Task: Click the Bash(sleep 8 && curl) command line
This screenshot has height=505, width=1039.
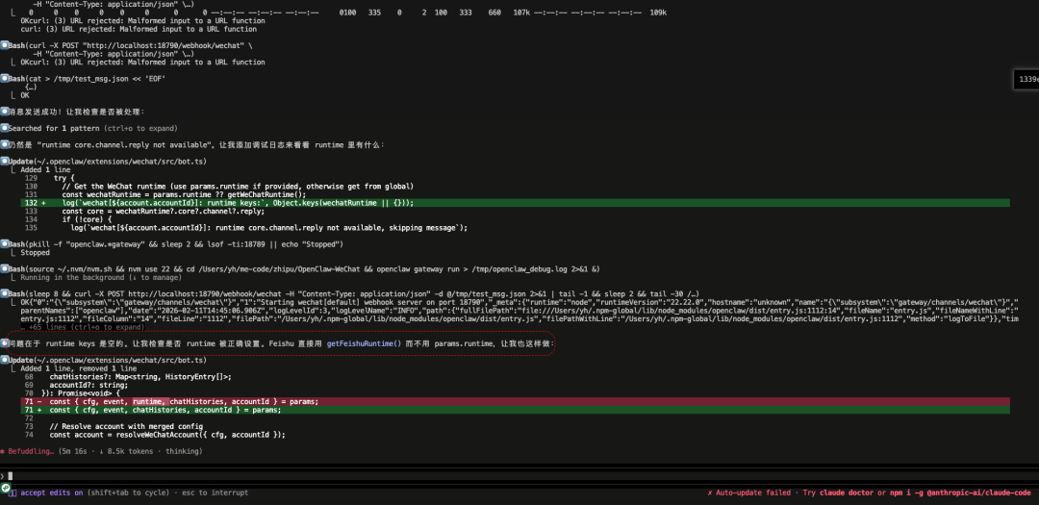Action: [355, 294]
